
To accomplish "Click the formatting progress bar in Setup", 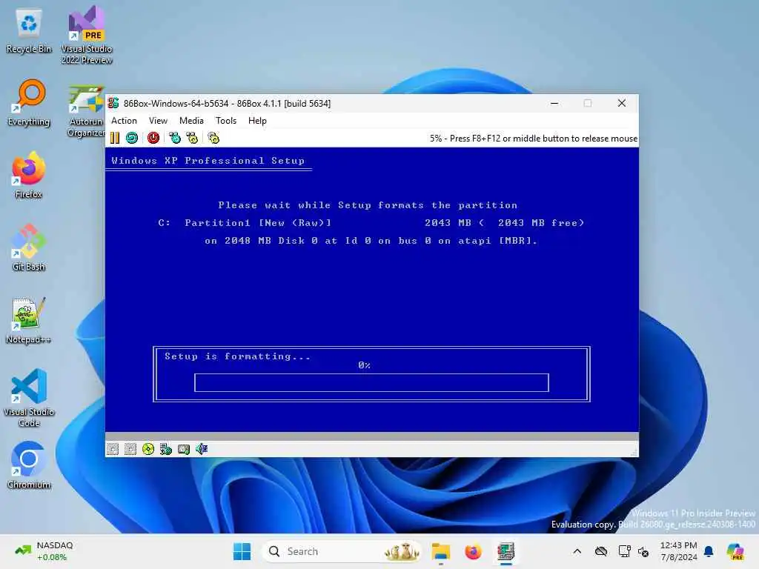I will (x=371, y=382).
